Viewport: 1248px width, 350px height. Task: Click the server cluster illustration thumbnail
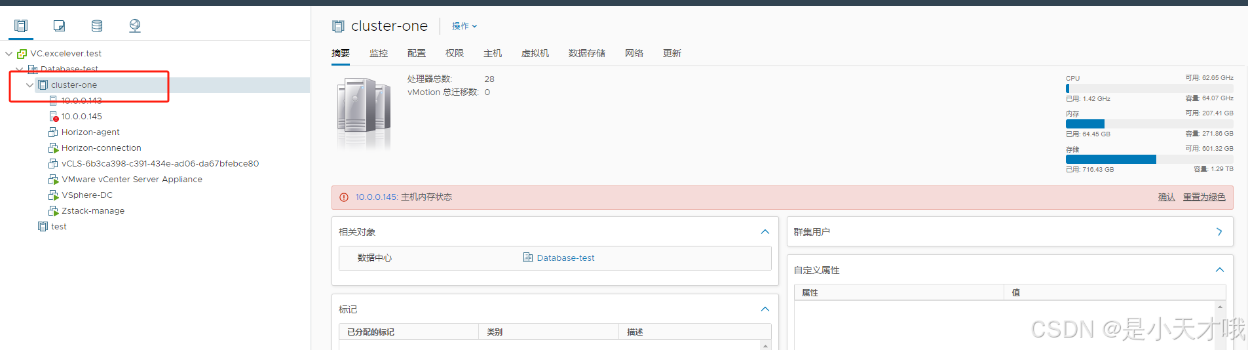(x=364, y=113)
